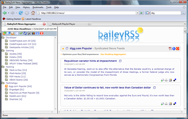
Task: Click the green checkmark mark-read icon
Action: pos(21,33)
